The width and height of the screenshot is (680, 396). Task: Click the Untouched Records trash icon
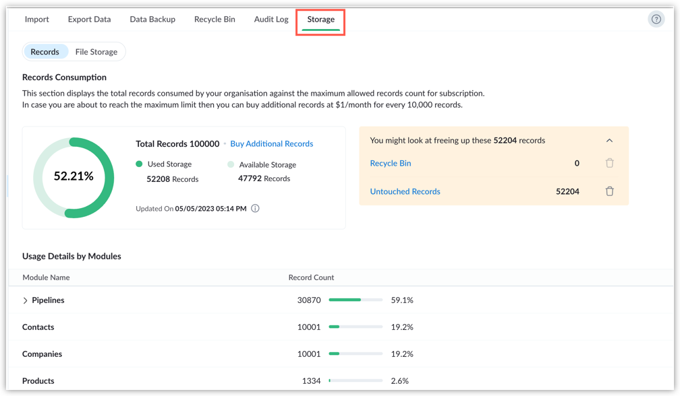pos(609,191)
